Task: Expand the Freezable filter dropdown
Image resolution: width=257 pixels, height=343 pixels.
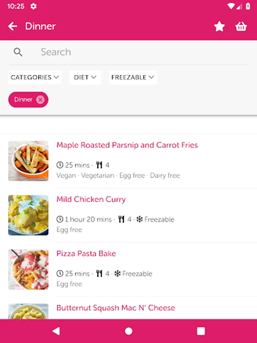Action: click(x=132, y=77)
